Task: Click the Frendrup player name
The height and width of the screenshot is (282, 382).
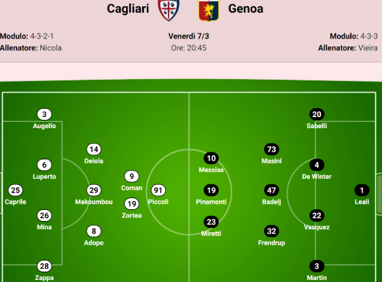Action: (x=272, y=243)
